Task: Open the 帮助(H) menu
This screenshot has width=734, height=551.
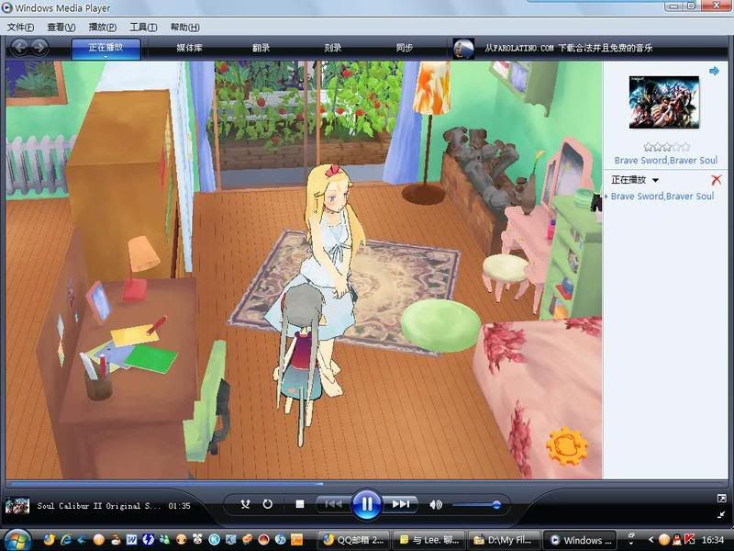Action: pyautogui.click(x=185, y=28)
